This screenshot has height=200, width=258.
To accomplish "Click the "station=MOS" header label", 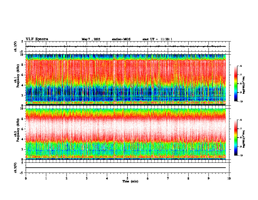I will click(x=121, y=39).
